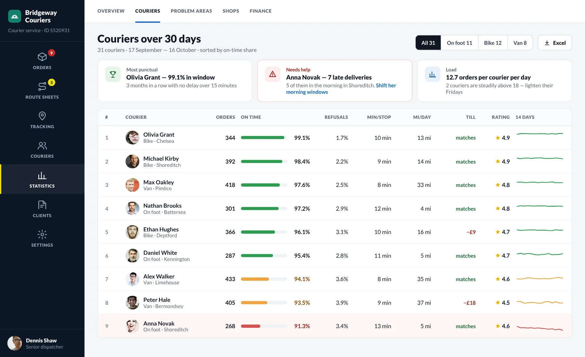Click the trophy icon in Most punctual card
585x357 pixels.
pos(113,74)
